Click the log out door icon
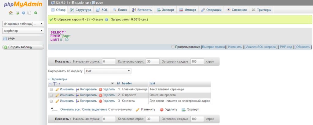313x125 pixels. point(17,13)
